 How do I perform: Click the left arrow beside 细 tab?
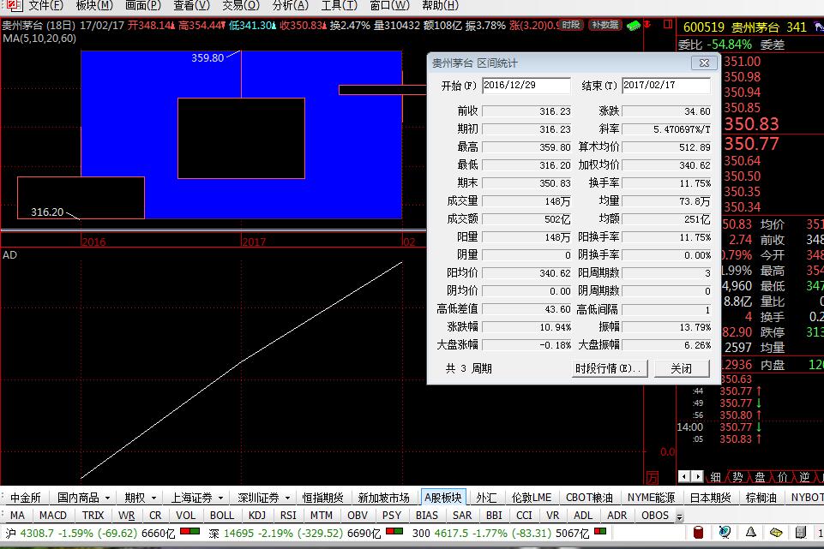point(683,476)
